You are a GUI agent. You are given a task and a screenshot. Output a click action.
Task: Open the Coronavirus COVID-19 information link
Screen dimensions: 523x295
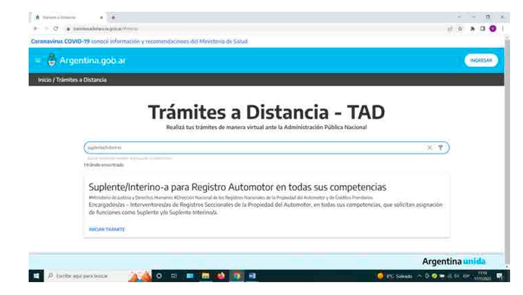pyautogui.click(x=139, y=42)
